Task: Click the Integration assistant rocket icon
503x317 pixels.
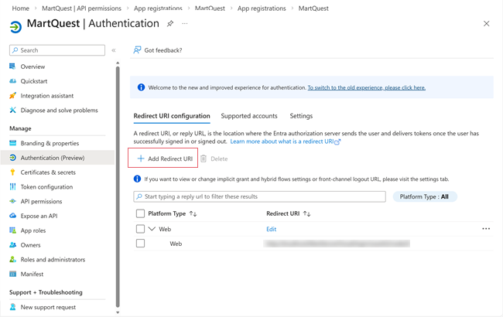Action: tap(12, 96)
